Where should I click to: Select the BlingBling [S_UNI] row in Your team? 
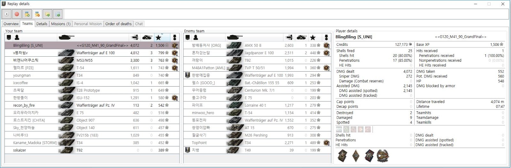(92, 45)
